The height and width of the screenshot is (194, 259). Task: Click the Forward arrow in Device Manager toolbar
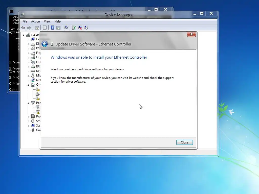coord(29,28)
